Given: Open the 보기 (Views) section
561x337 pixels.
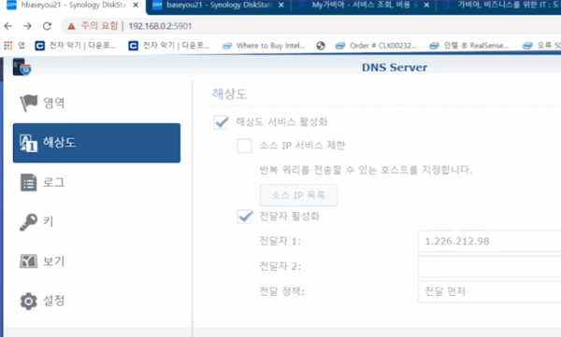Looking at the screenshot, I should [96, 261].
